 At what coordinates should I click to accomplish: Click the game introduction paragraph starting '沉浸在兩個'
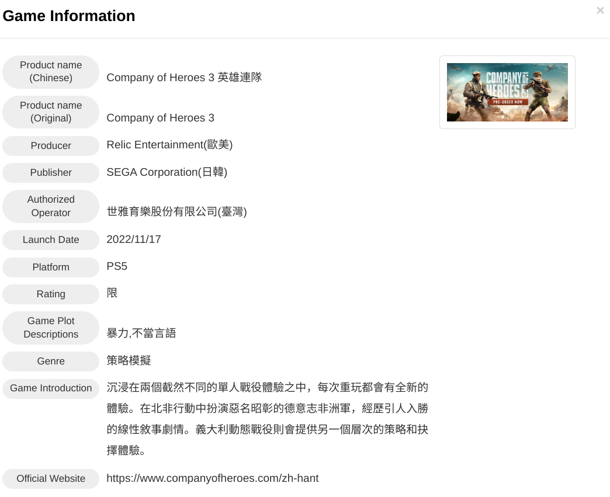tap(268, 419)
